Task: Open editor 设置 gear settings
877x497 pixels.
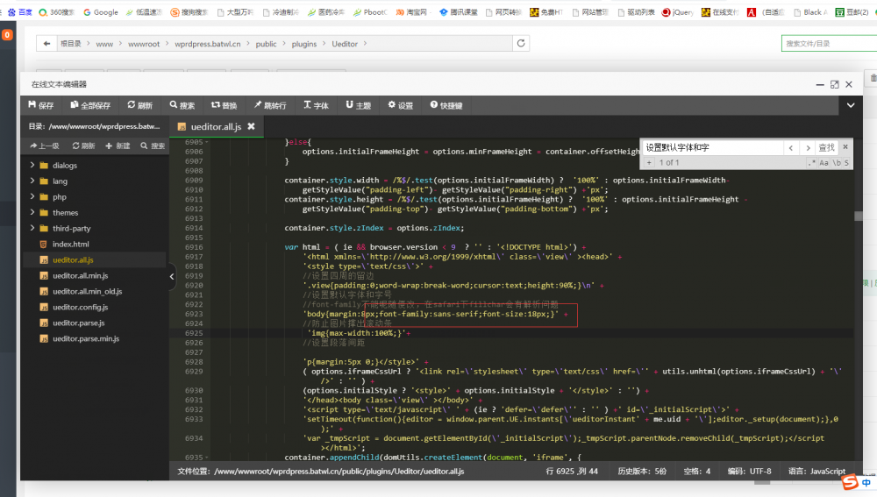Action: click(401, 105)
